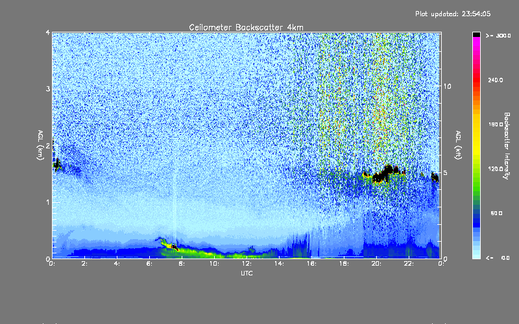Image resolution: width=519 pixels, height=324 pixels.
Task: Click the '10:' hour tick label
Action: 214,264
